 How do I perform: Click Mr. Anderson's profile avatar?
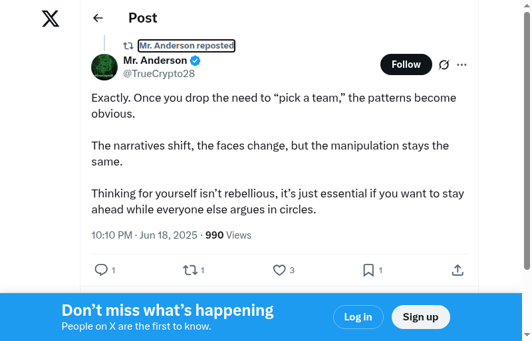coord(104,67)
